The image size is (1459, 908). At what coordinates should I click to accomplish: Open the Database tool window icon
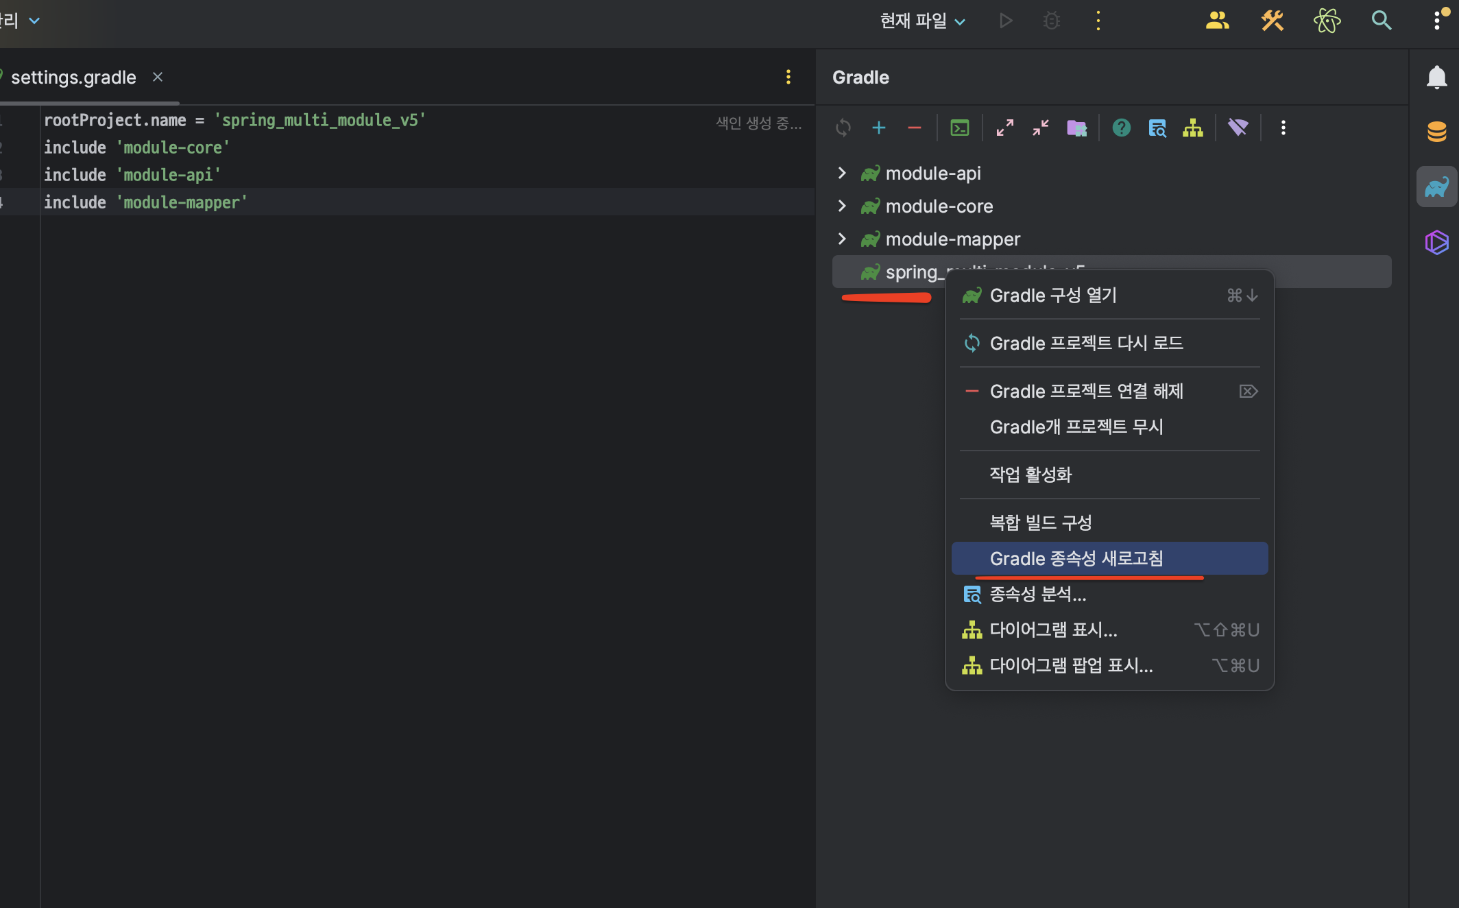pos(1436,131)
